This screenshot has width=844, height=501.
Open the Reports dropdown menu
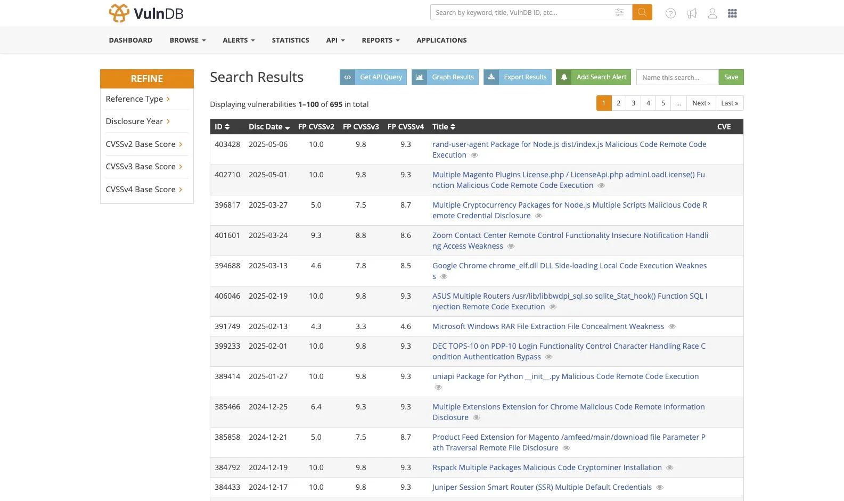pyautogui.click(x=380, y=40)
